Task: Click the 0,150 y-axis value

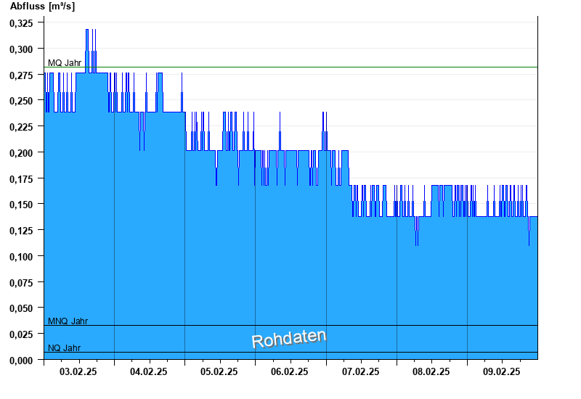Action: (21, 205)
